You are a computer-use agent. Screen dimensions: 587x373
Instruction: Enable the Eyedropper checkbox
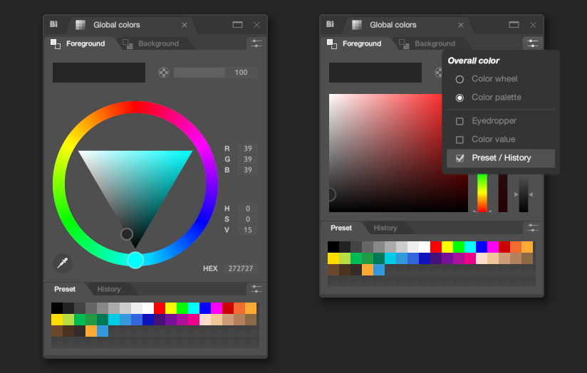point(459,121)
